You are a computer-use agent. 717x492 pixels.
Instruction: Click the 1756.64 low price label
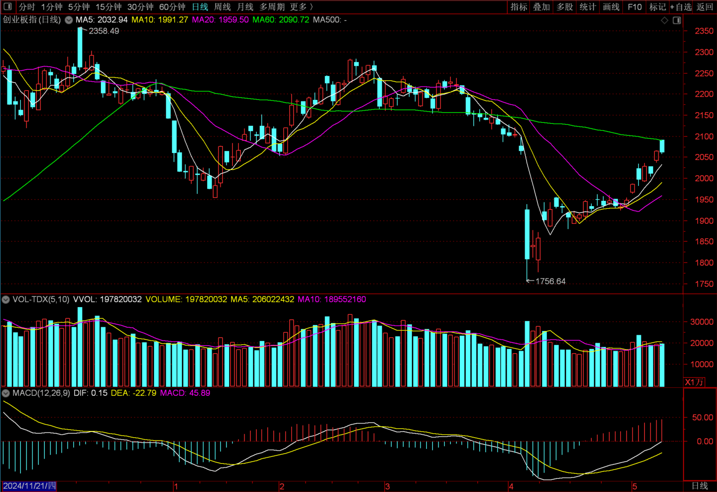(x=550, y=282)
